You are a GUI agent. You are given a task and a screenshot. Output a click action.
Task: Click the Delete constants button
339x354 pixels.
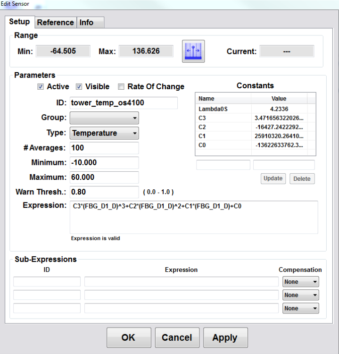(x=302, y=178)
